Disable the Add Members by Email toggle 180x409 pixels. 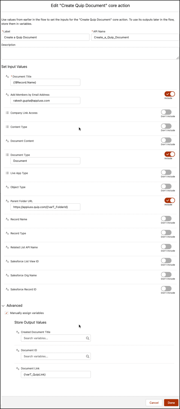pyautogui.click(x=170, y=94)
